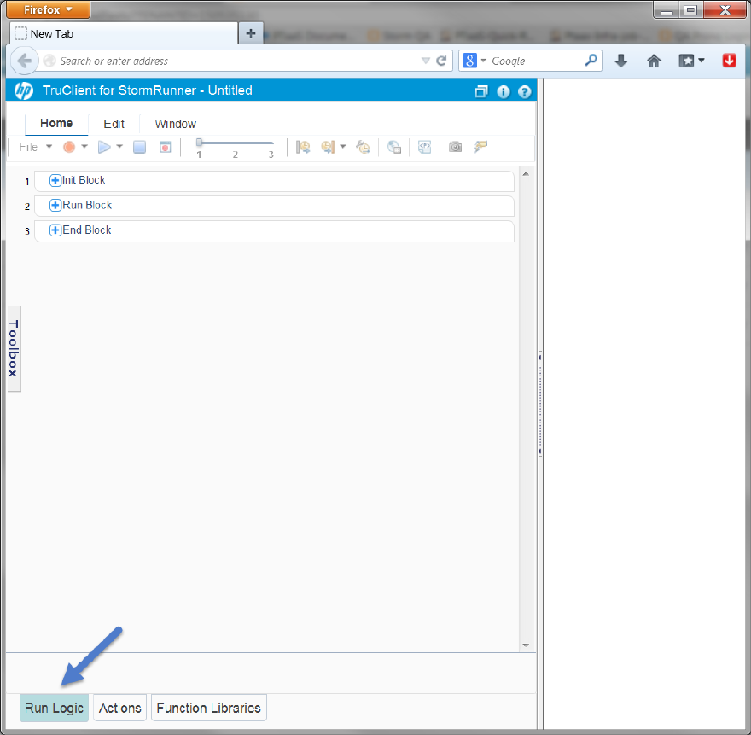This screenshot has width=751, height=735.
Task: Click the script scroll up arrow
Action: (x=526, y=174)
